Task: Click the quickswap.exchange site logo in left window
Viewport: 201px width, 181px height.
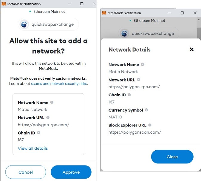Action: click(24, 24)
